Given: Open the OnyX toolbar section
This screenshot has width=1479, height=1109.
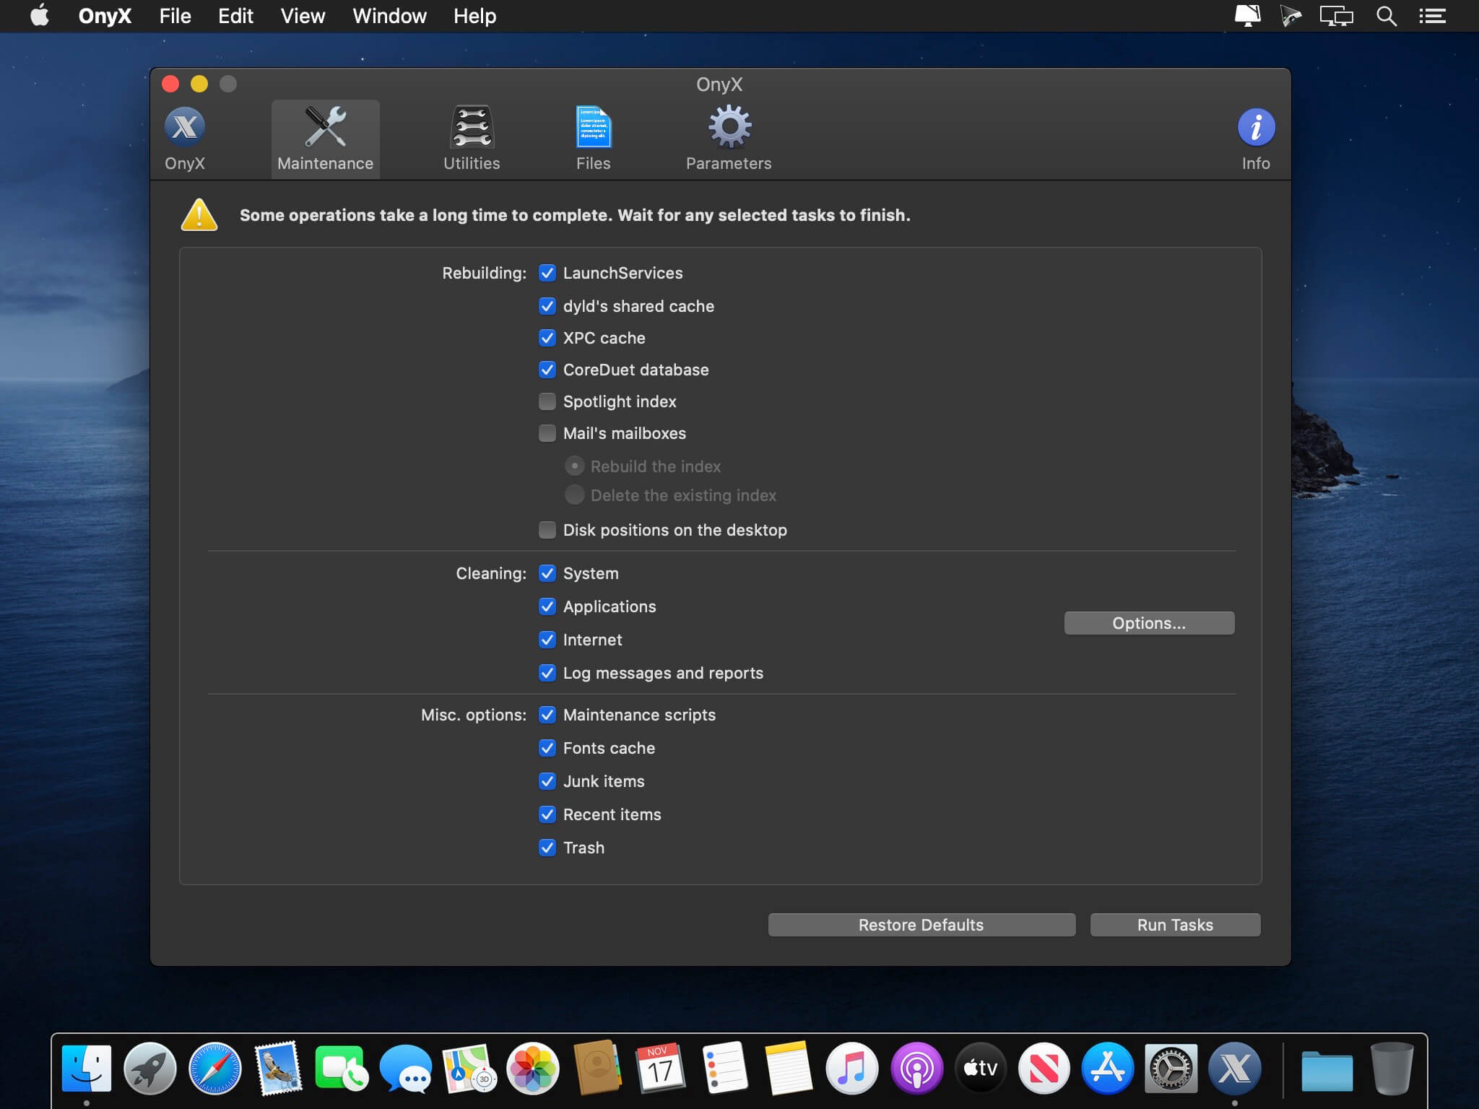Looking at the screenshot, I should pyautogui.click(x=185, y=139).
